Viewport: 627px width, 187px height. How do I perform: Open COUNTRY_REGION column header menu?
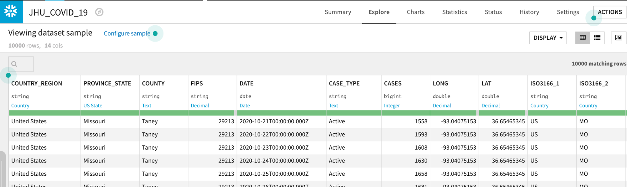click(x=37, y=83)
